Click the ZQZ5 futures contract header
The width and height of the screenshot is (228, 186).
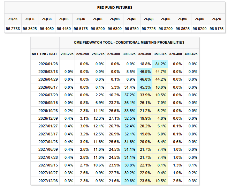(x=13, y=19)
